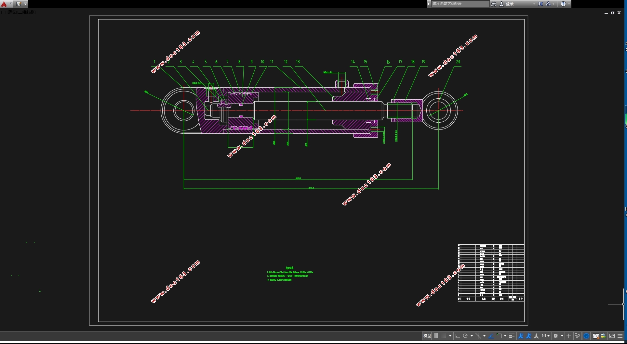Switch to 模型 model space button

[x=427, y=336]
